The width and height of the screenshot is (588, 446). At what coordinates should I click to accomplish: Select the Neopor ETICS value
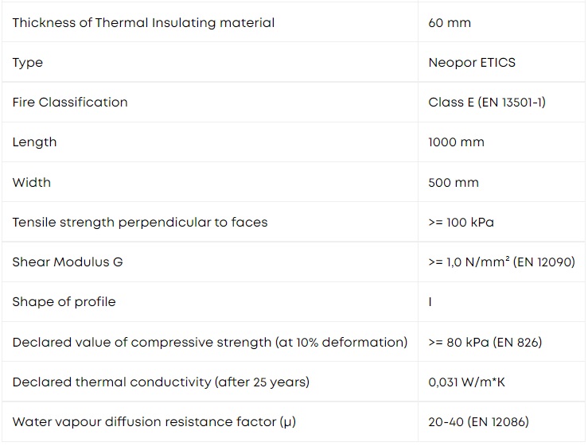[472, 63]
